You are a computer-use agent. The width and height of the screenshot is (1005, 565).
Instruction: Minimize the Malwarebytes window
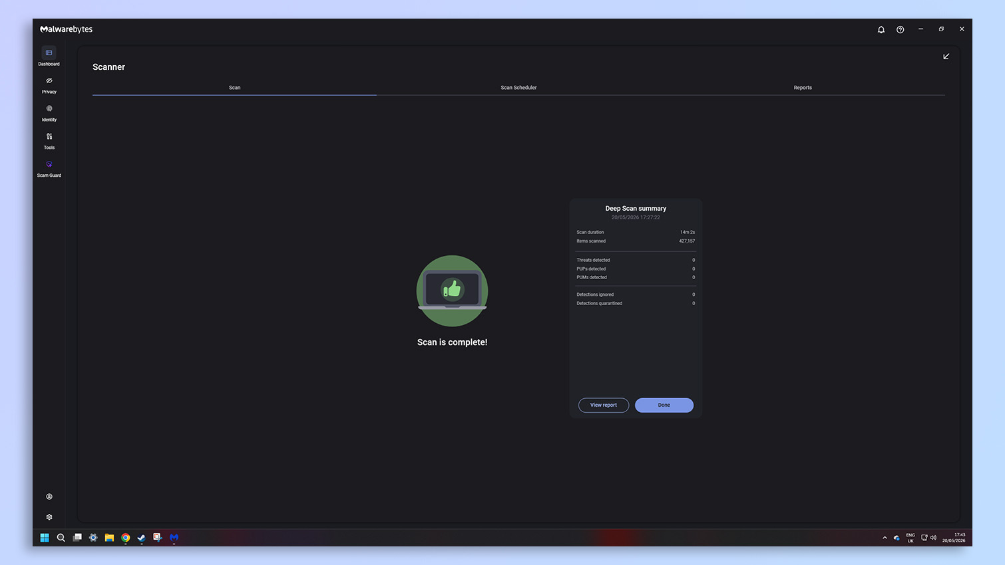coord(920,29)
